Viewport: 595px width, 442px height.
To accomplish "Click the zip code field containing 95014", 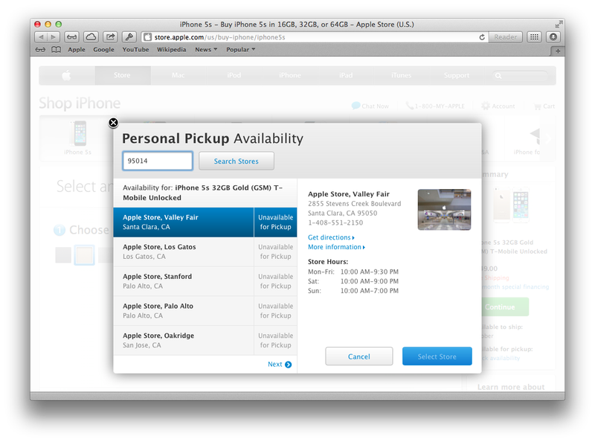I will [158, 161].
